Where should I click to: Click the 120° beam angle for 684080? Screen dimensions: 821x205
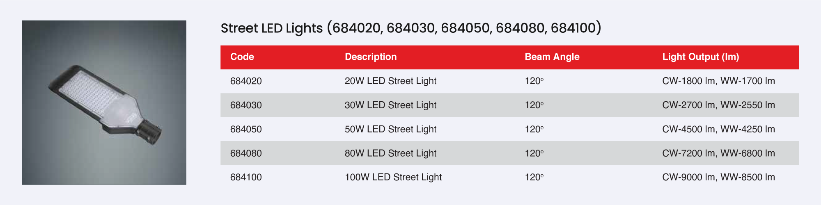coord(534,153)
